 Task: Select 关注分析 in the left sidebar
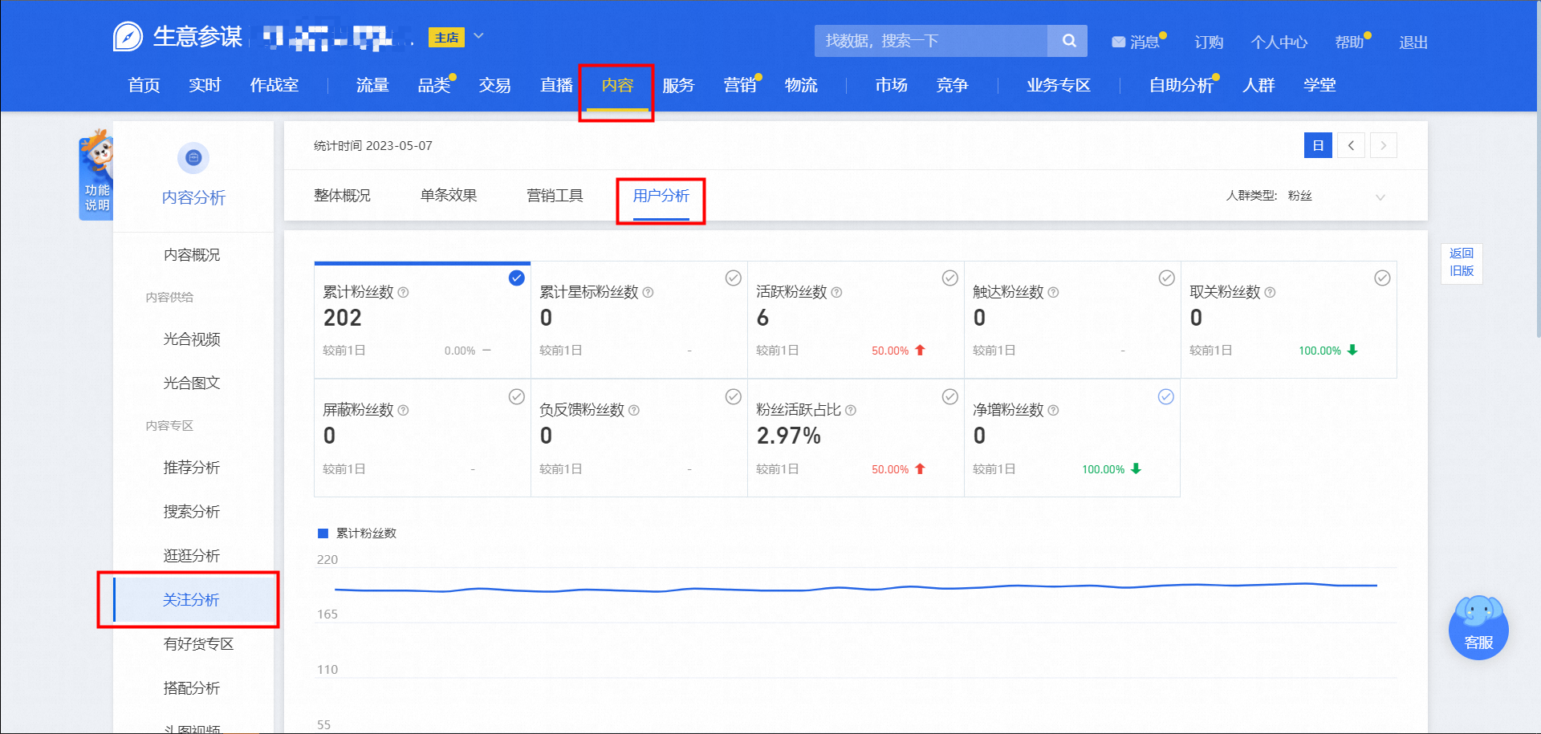tap(193, 600)
